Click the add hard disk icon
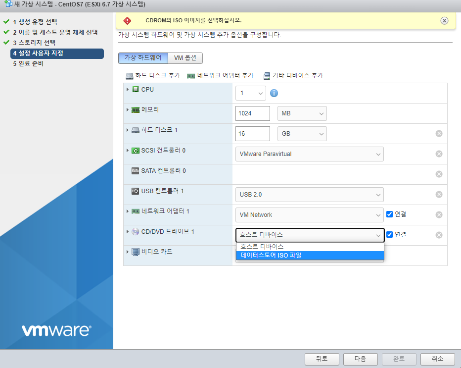Viewport: 461px width, 368px height. [x=130, y=76]
